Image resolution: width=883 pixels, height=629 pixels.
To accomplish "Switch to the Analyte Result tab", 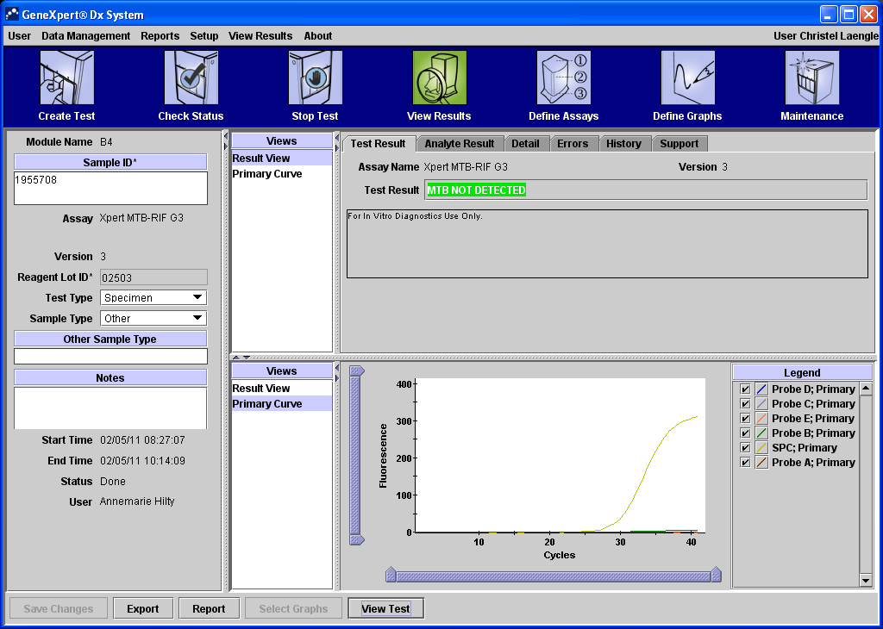I will 460,144.
